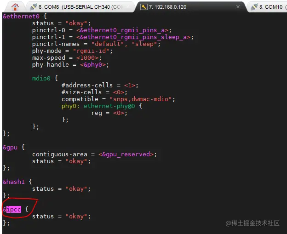Click the SSH key icon on tab 7
This screenshot has height=234, width=287.
coord(143,7)
